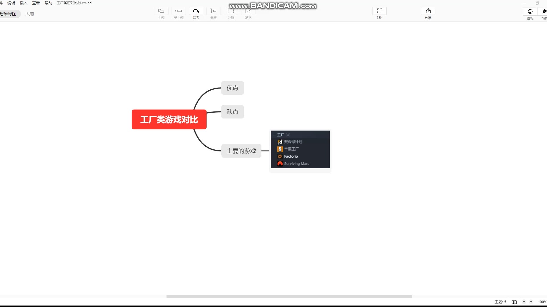Viewport: 547px width, 307px height.
Task: Click the Surviving Mars entry in the image
Action: pyautogui.click(x=296, y=164)
